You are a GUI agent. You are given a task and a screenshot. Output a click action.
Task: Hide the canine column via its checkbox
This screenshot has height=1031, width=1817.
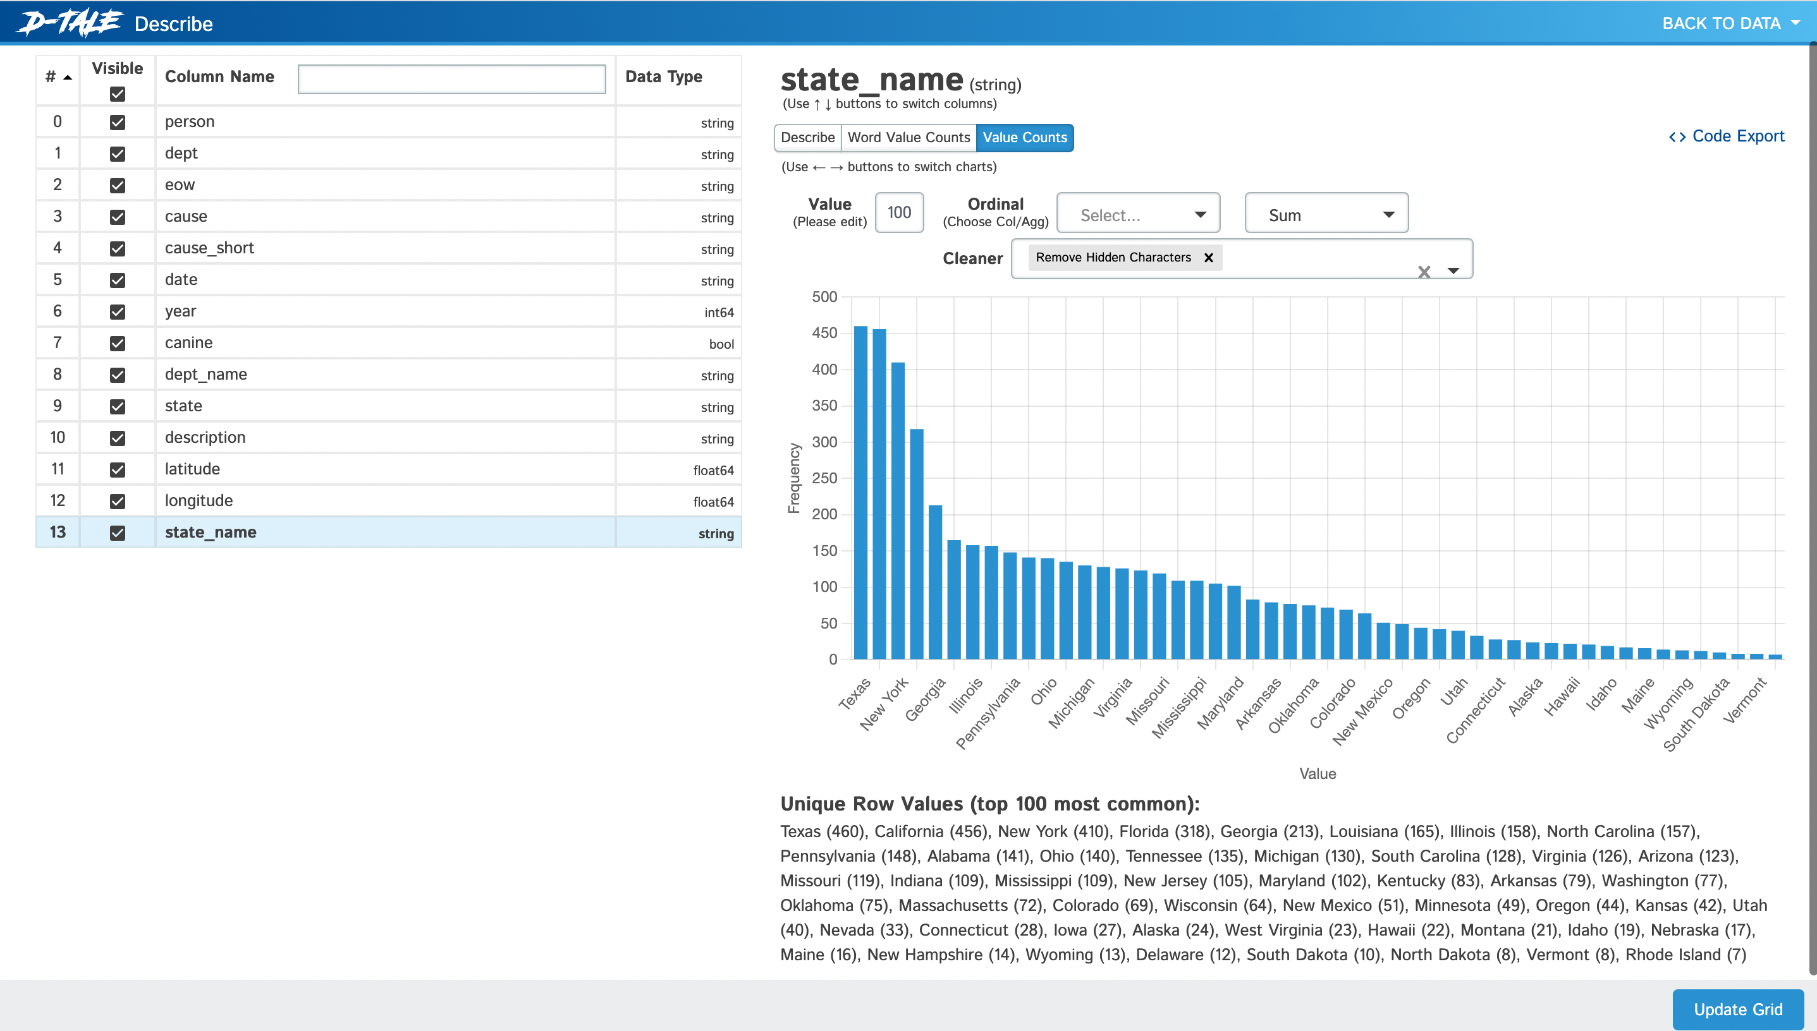[x=118, y=344]
